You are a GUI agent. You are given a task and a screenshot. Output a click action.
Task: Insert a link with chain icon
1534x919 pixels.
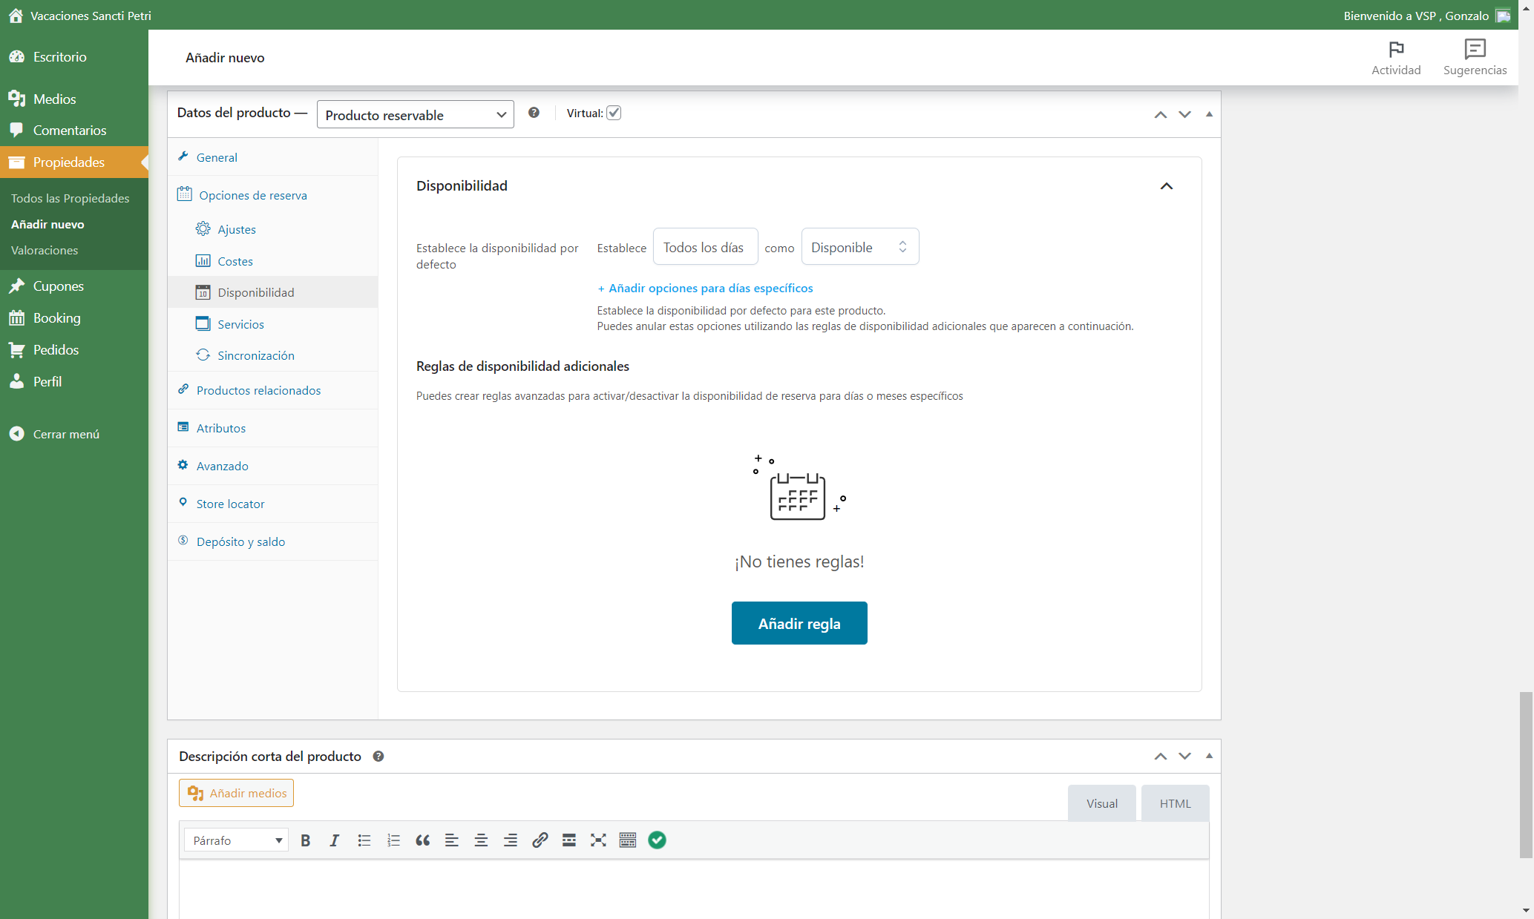point(540,840)
